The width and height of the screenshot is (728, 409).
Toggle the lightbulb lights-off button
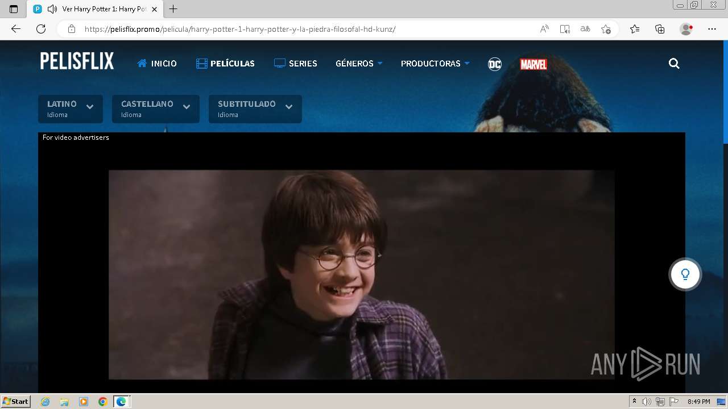685,274
